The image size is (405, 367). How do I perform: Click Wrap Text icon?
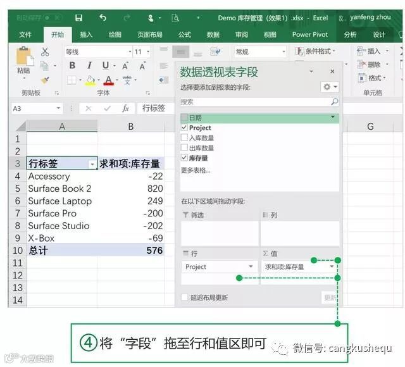click(x=215, y=52)
